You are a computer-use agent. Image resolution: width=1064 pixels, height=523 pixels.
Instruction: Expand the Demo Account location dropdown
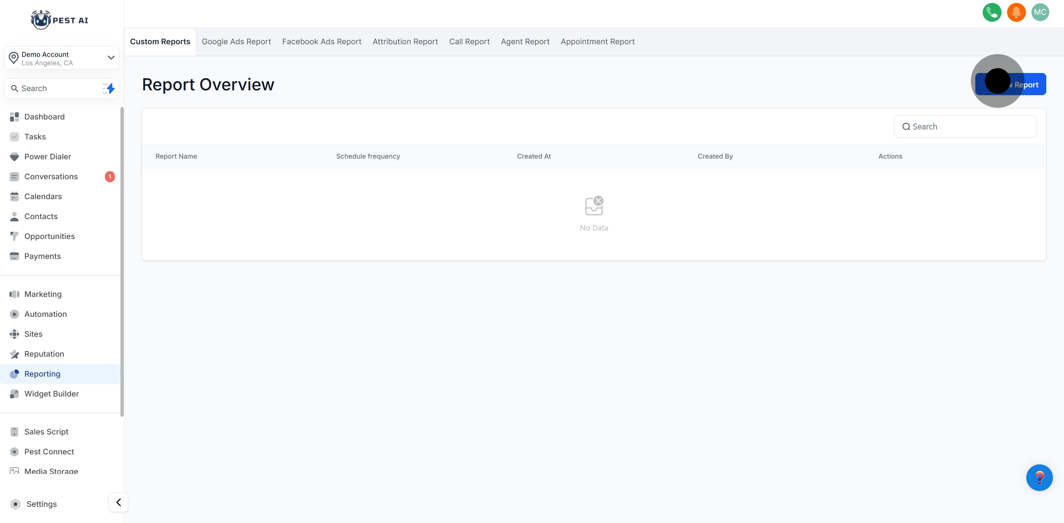(x=110, y=58)
